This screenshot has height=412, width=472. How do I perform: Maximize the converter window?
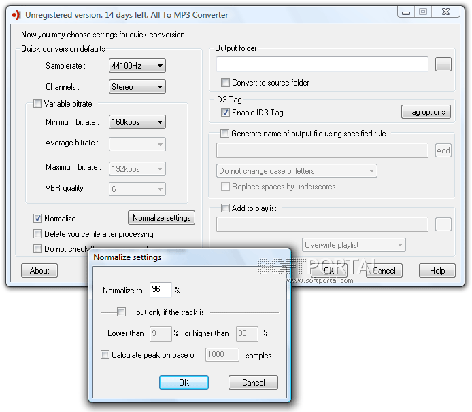click(423, 12)
